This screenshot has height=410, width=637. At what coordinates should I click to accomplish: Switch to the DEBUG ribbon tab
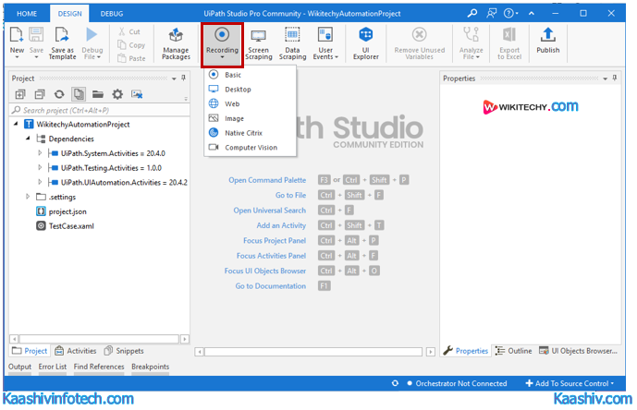click(x=111, y=14)
